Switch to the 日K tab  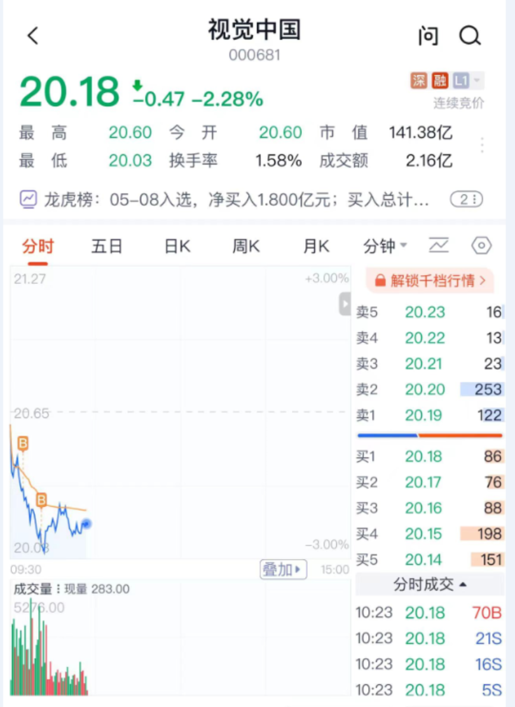point(177,247)
